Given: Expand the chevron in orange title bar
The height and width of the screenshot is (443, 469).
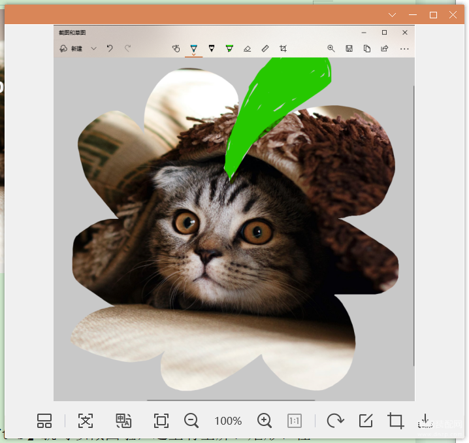Looking at the screenshot, I should point(392,14).
